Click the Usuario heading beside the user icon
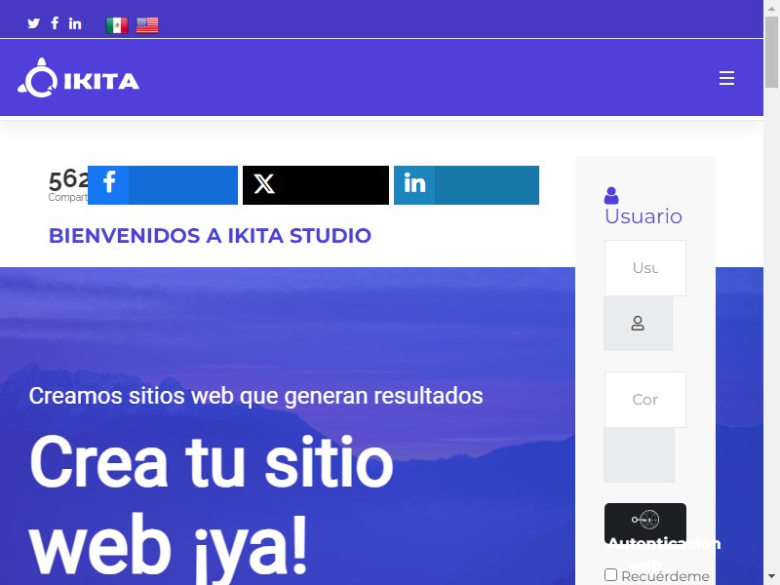Image resolution: width=780 pixels, height=585 pixels. (x=643, y=216)
